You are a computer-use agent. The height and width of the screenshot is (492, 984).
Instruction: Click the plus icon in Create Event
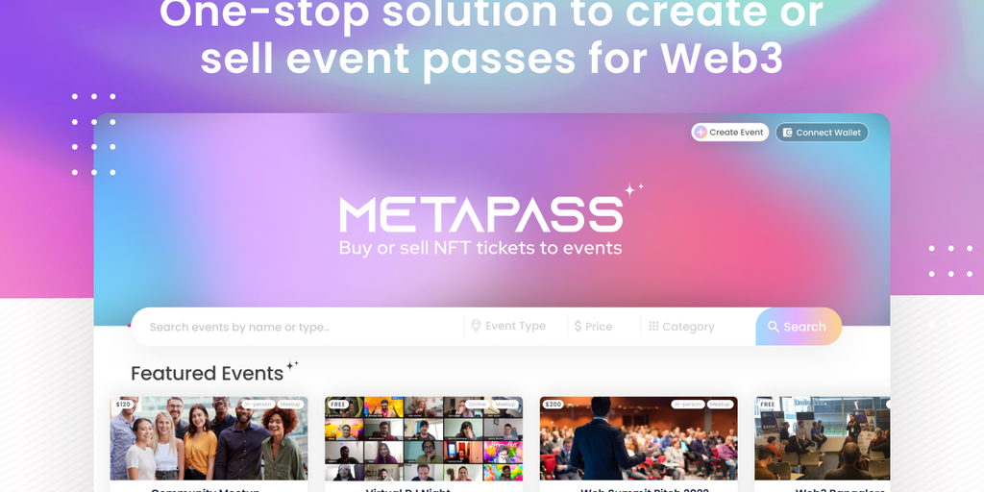pyautogui.click(x=701, y=133)
